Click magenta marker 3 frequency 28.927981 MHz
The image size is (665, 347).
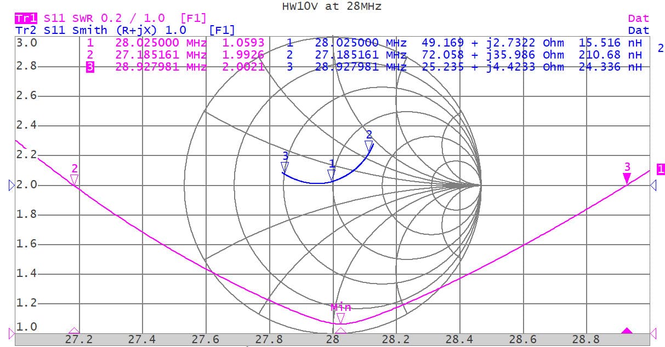[161, 67]
